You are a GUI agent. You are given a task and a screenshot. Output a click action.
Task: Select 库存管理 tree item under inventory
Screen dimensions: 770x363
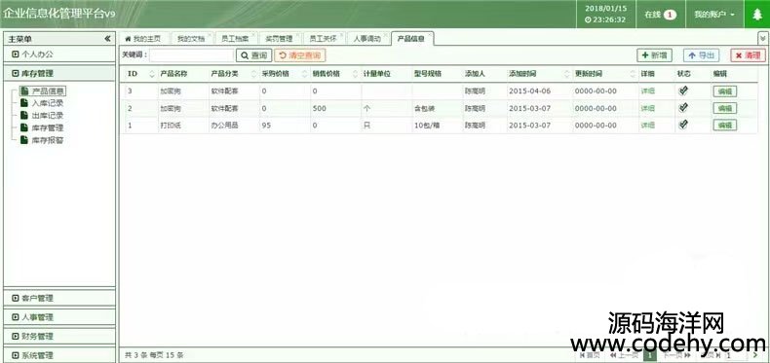tap(48, 127)
